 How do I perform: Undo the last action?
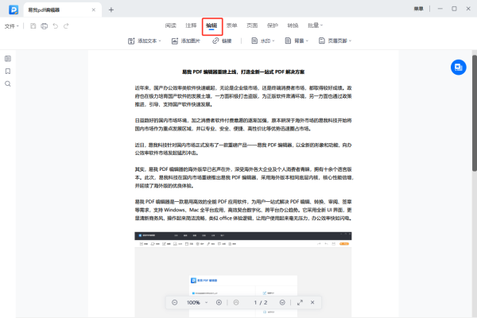click(x=55, y=26)
